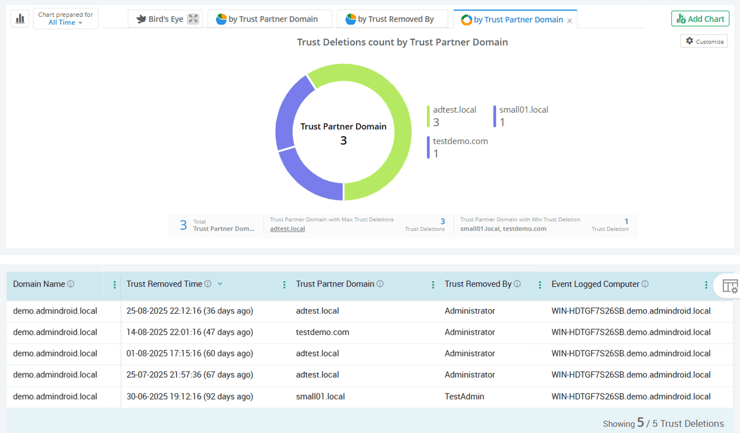Switch to the by Trust Removed By tab
This screenshot has width=740, height=433.
392,18
